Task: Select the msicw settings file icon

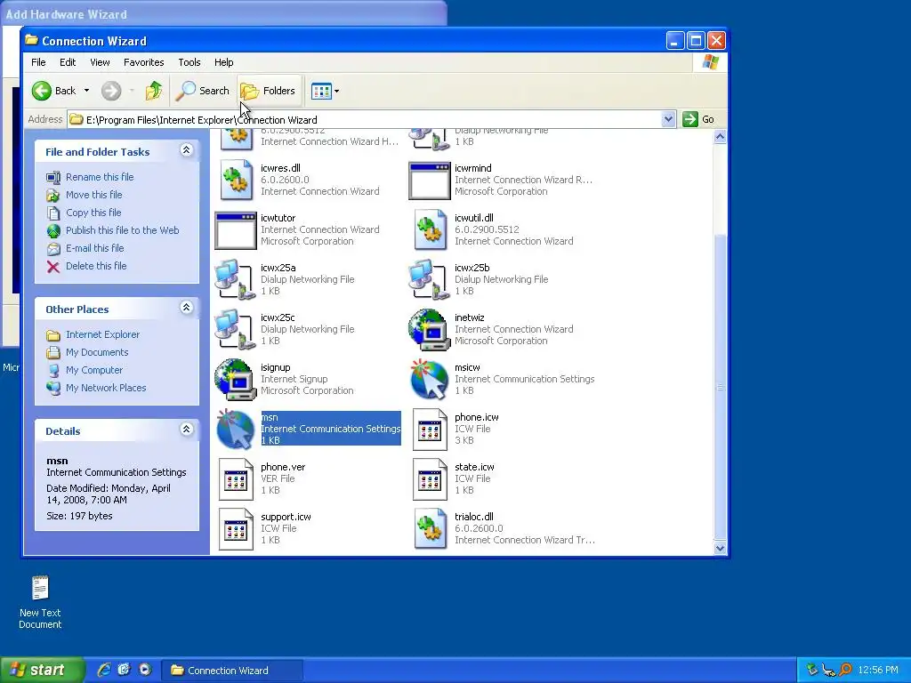Action: pyautogui.click(x=430, y=380)
